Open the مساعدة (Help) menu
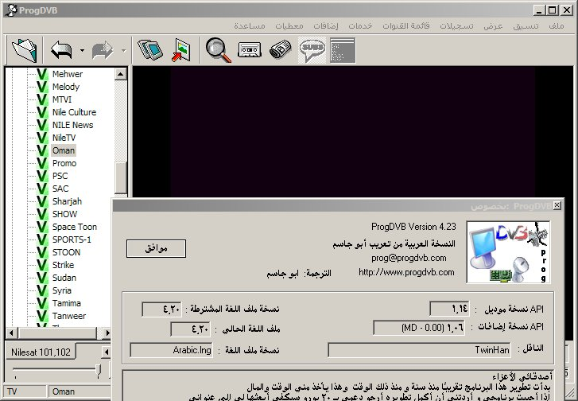This screenshot has height=401, width=578. [253, 25]
